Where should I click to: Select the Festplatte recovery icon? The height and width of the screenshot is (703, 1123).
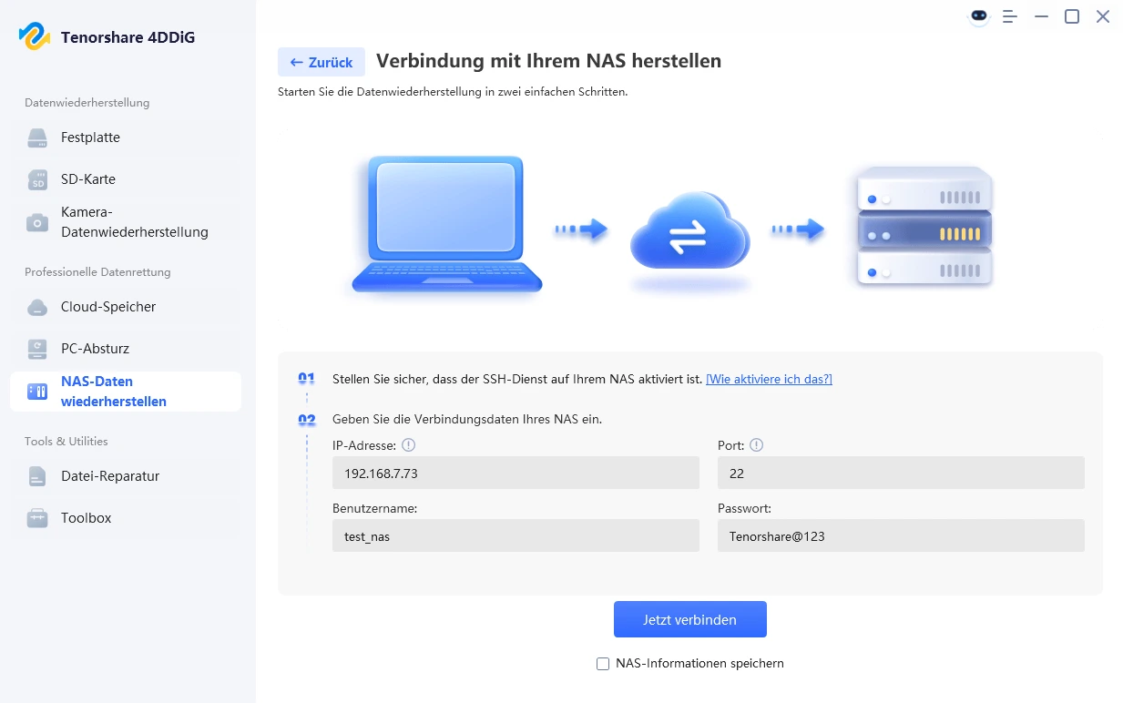point(36,138)
